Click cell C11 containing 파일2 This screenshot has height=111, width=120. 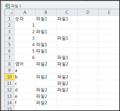point(67,83)
